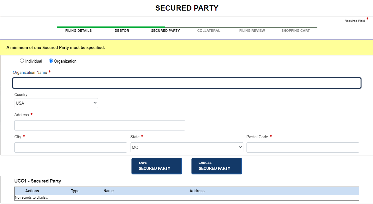This screenshot has height=204, width=373.
Task: Click the Actions column header
Action: point(32,191)
